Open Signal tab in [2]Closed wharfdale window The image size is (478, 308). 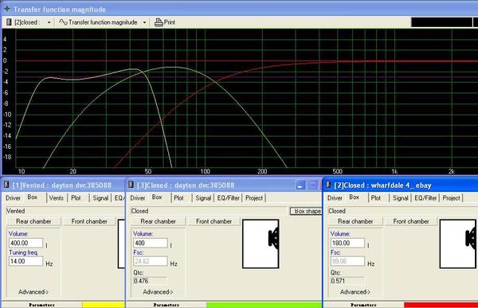pyautogui.click(x=401, y=198)
